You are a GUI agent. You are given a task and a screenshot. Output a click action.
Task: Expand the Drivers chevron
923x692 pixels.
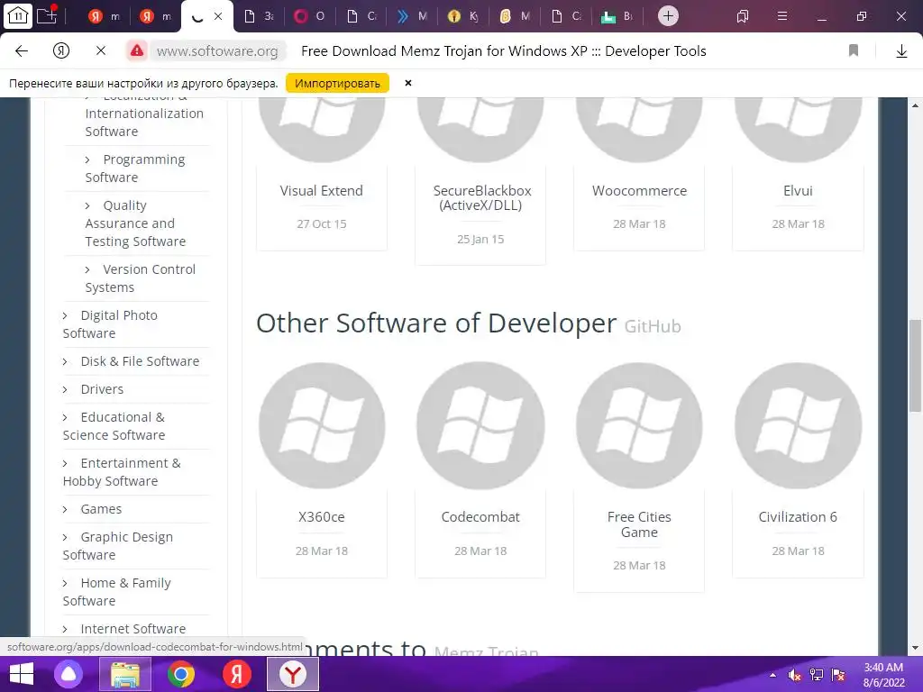click(x=65, y=390)
